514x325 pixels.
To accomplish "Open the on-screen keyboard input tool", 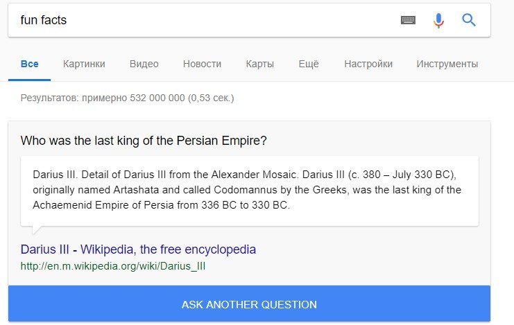I will pos(408,20).
